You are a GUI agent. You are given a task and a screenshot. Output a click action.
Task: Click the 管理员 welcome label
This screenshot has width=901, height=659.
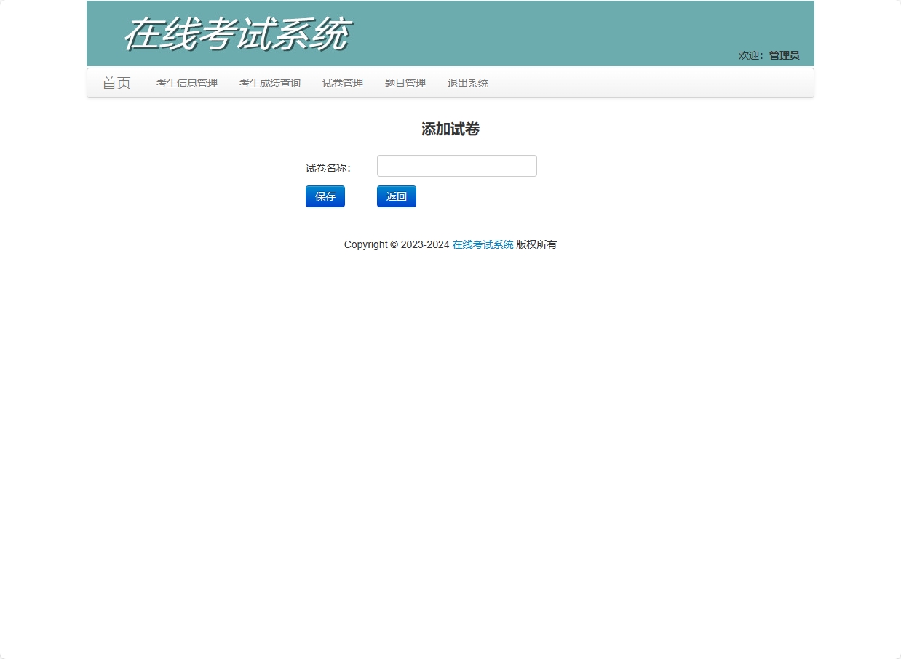782,55
